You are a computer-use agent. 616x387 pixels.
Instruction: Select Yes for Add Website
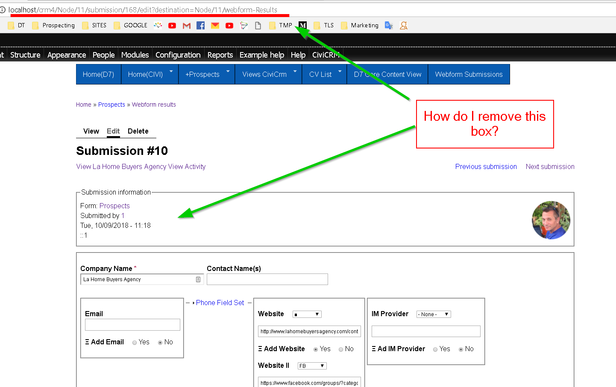pyautogui.click(x=316, y=349)
